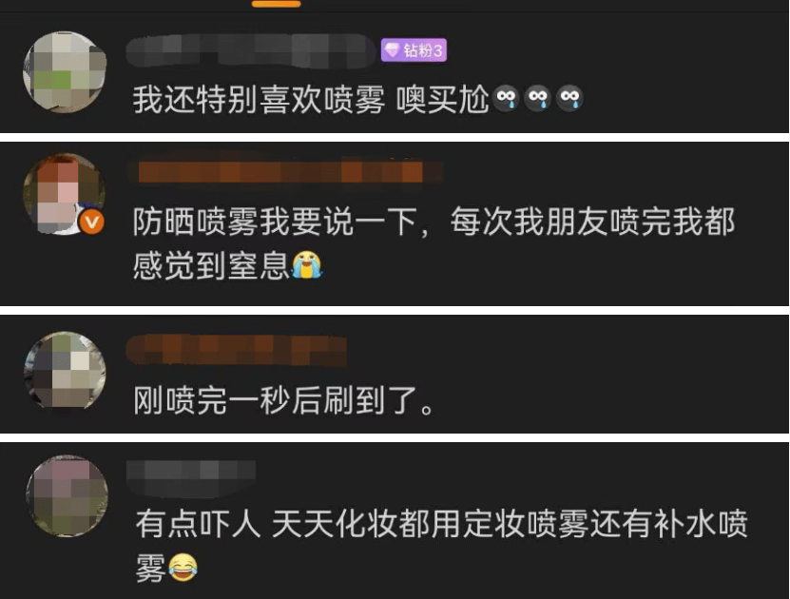Select the comment 我还特别喜欢喷雾 噢买尬

click(x=358, y=99)
